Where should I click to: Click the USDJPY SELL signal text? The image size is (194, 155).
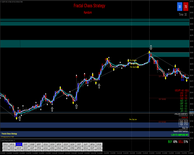pos(182,90)
